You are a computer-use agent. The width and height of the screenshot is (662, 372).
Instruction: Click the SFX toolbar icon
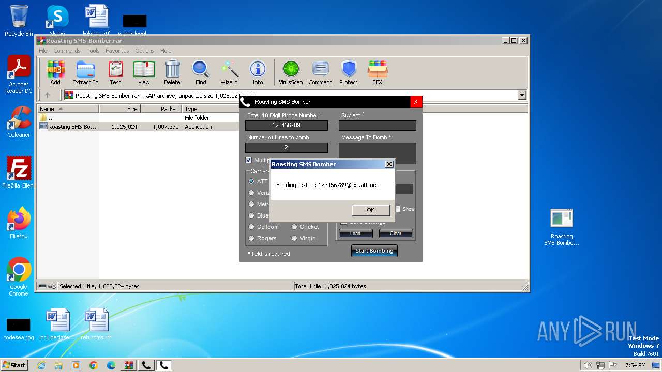(x=378, y=72)
